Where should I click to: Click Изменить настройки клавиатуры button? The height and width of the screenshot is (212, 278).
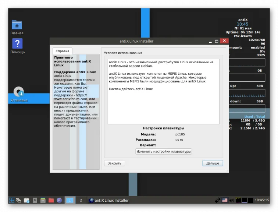coord(164,152)
